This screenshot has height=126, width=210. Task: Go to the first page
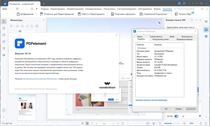click(92, 123)
